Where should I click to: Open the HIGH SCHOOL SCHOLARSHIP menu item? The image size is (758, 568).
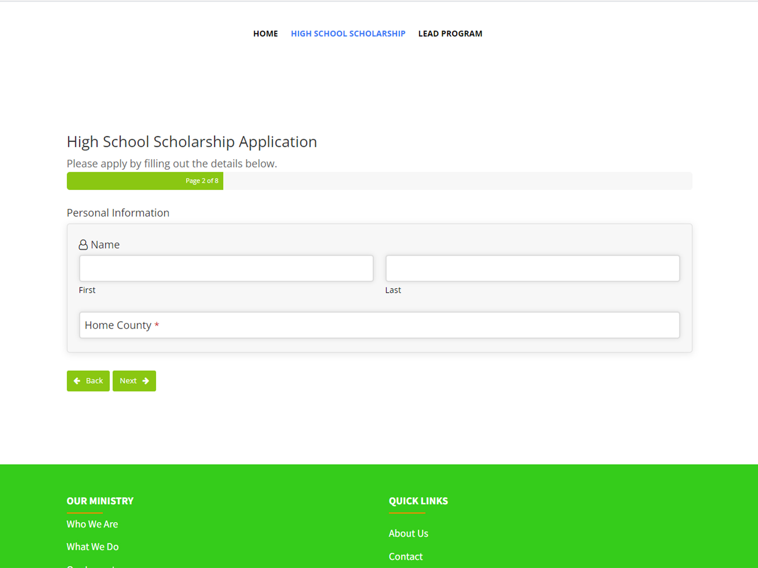click(x=348, y=34)
